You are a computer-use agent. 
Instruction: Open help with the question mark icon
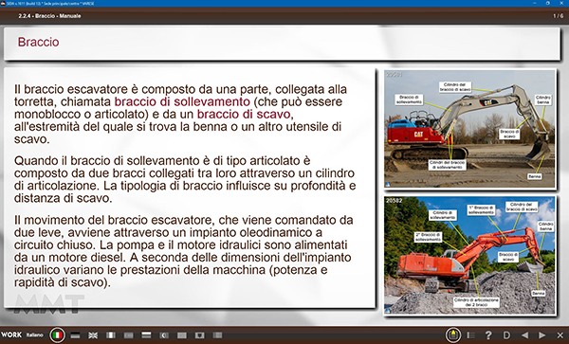(488, 335)
